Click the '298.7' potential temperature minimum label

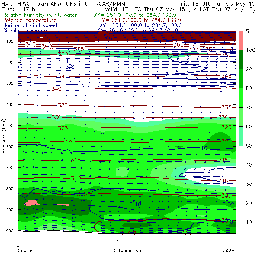[128, 234]
